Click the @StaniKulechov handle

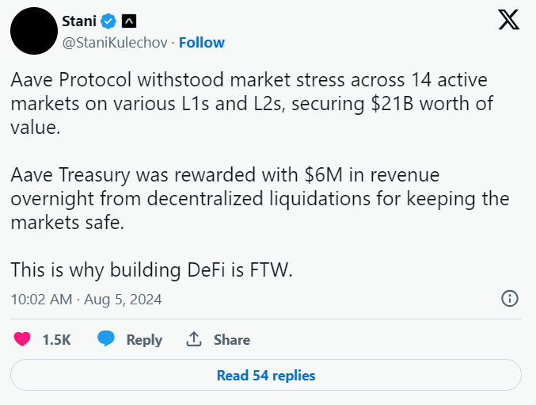tap(115, 43)
